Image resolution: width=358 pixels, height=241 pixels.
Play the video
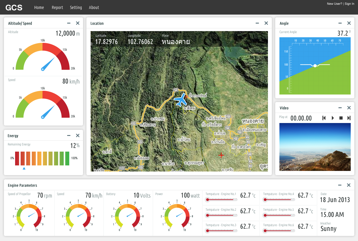coord(333,118)
